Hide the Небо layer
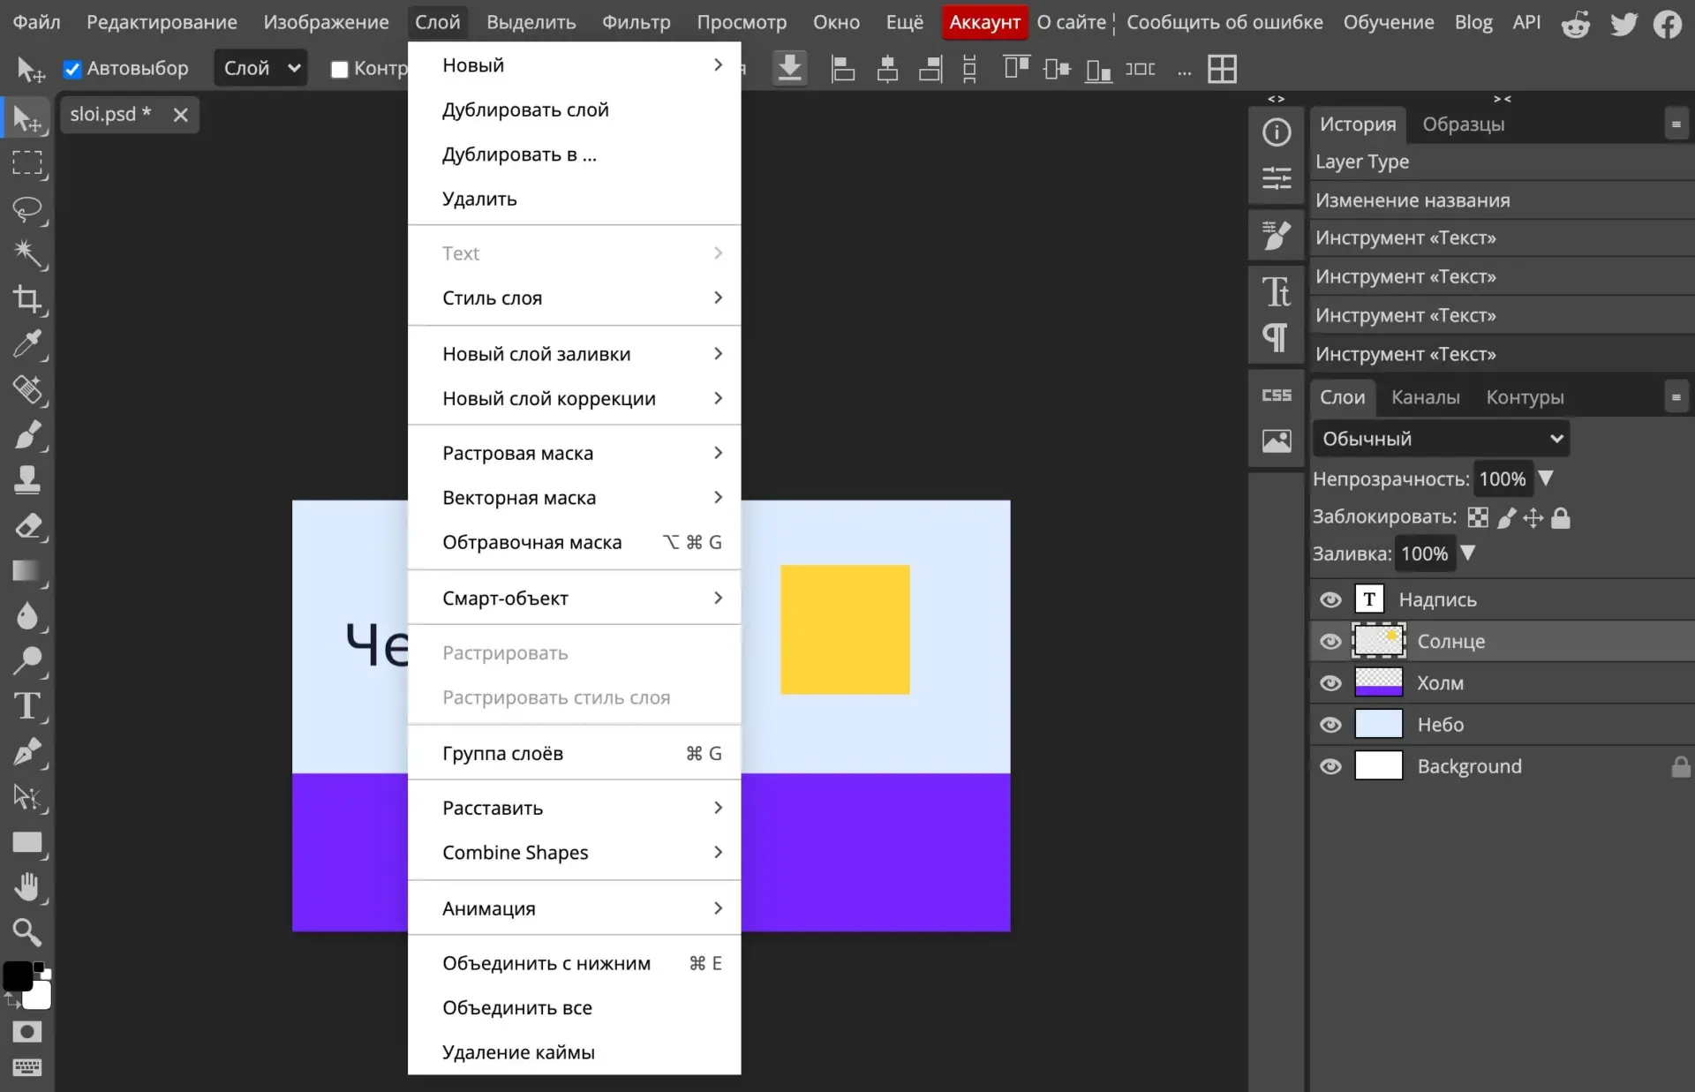Viewport: 1695px width, 1092px height. pos(1330,725)
